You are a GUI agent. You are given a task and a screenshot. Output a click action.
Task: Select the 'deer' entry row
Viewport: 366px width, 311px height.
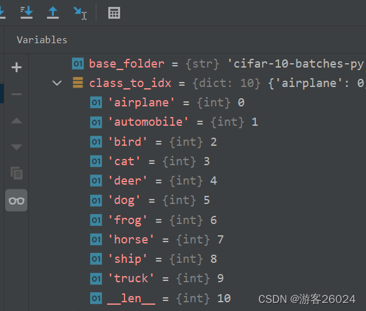[x=197, y=181]
